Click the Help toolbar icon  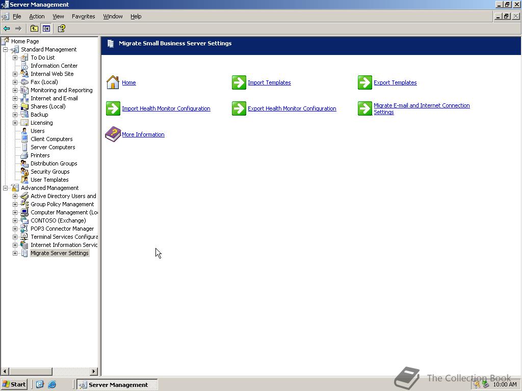[x=61, y=29]
